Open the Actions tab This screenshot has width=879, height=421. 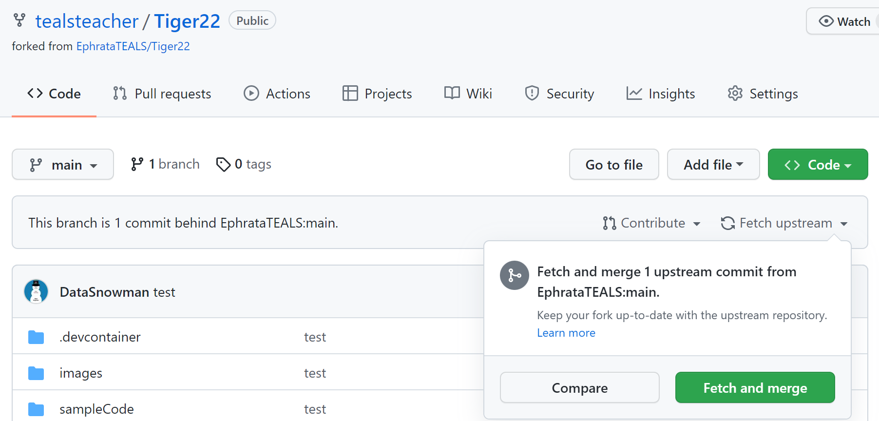point(277,94)
